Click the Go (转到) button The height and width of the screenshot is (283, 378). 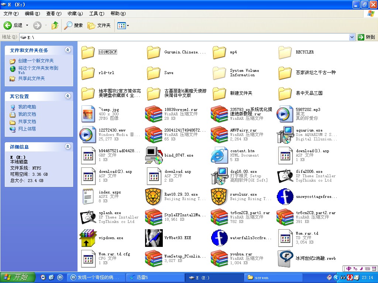(366, 37)
